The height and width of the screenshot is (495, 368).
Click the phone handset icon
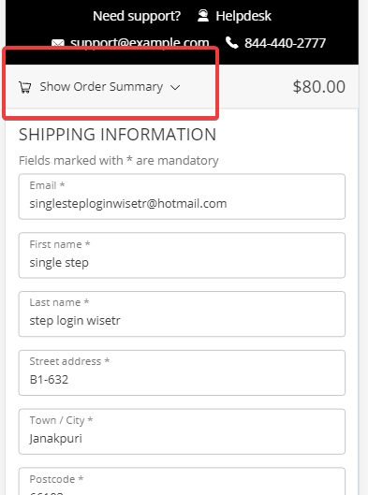click(232, 43)
